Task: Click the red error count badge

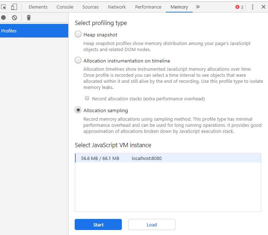Action: (x=239, y=7)
